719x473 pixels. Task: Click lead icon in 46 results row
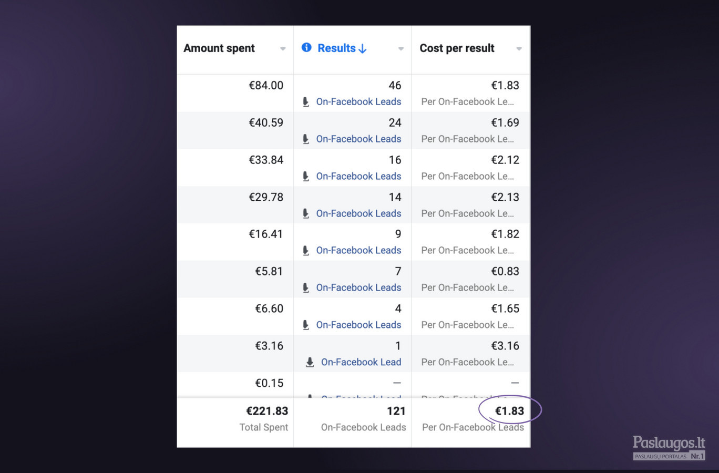(x=306, y=102)
